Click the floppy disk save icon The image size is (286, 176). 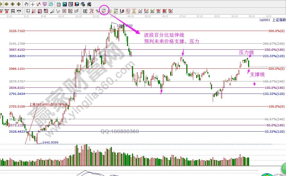click(77, 4)
